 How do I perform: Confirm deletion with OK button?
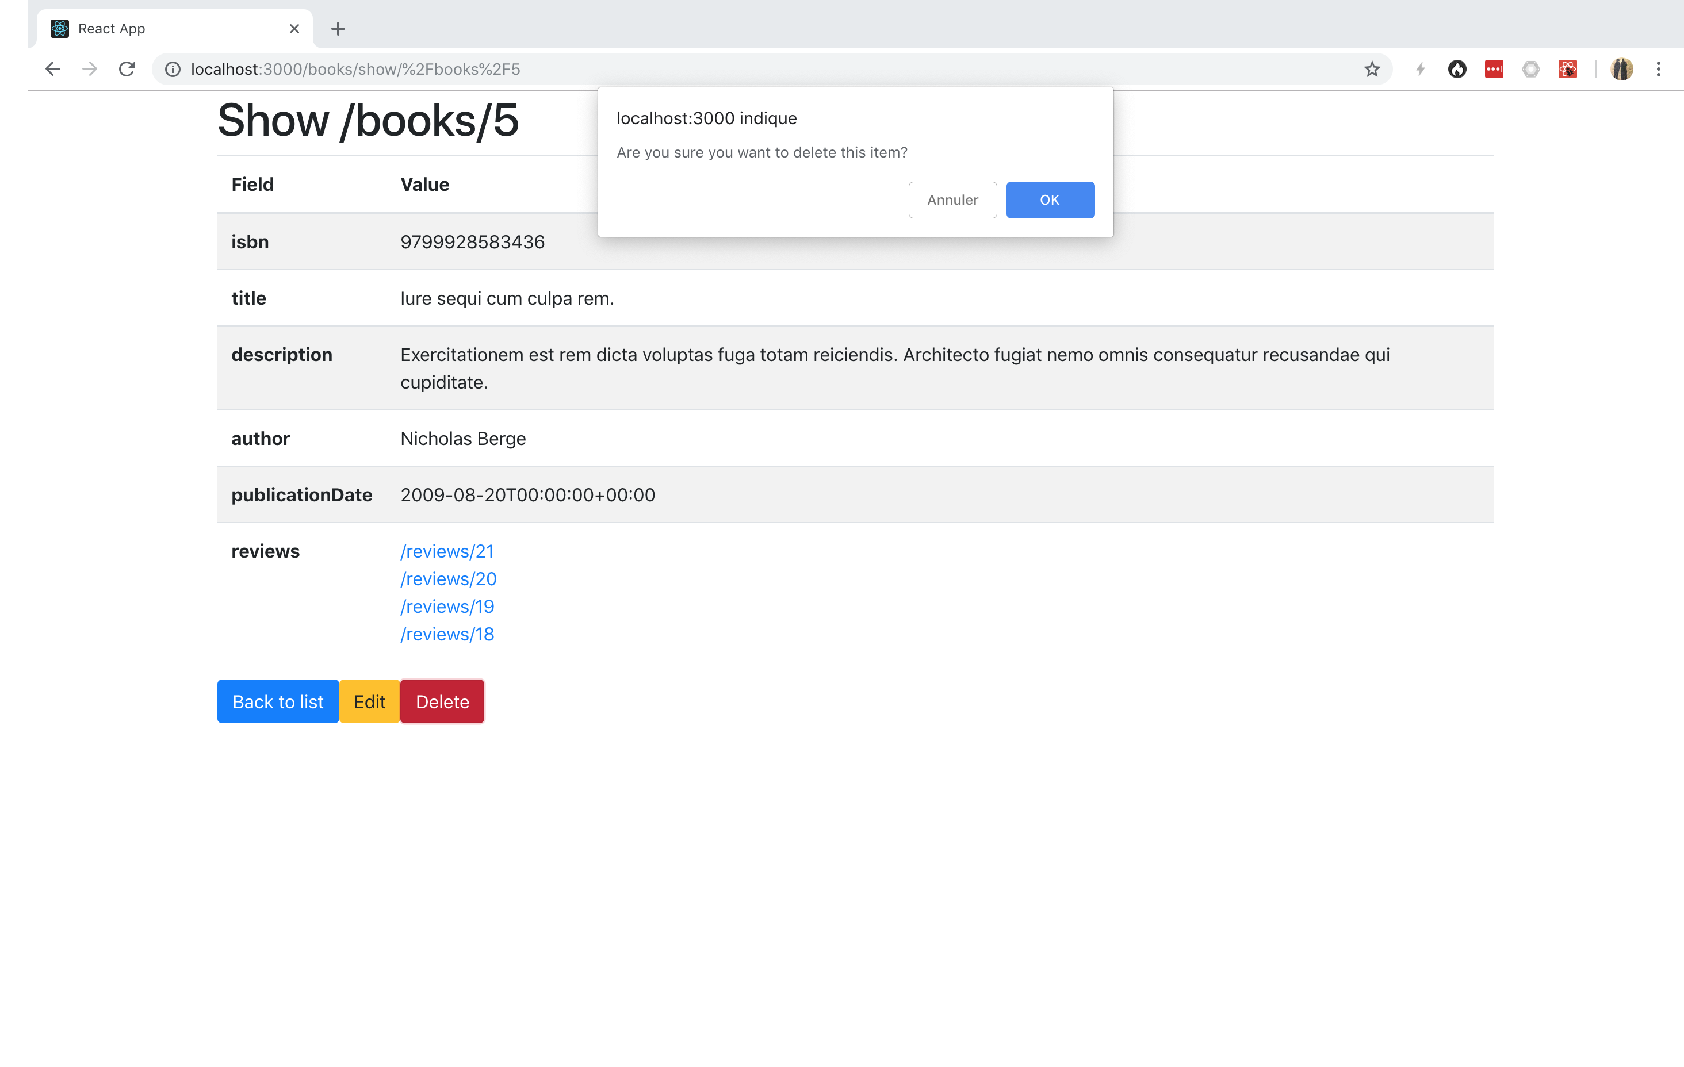coord(1050,200)
